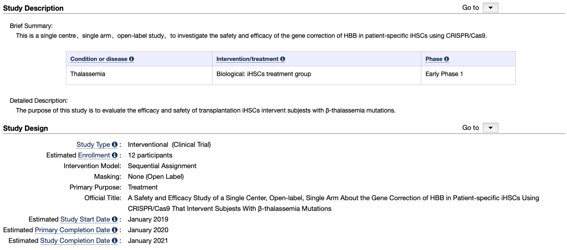The image size is (567, 250).
Task: Click the Intervention/treatment column link
Action: point(247,59)
